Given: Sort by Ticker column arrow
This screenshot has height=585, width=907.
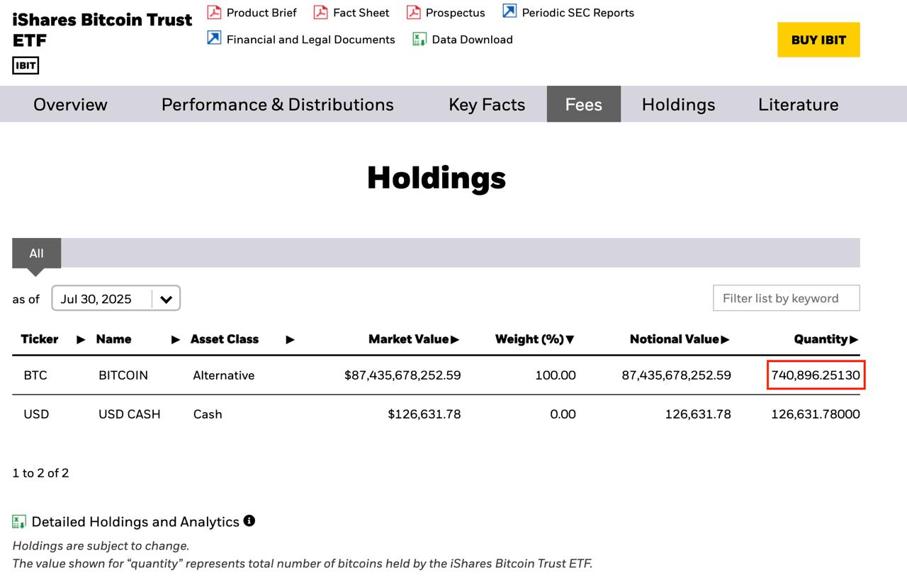Looking at the screenshot, I should (81, 340).
